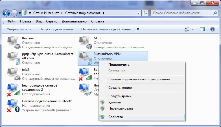
Task: Click 'Сетевое подключение Bluetooth' name label
Action: tap(47, 101)
